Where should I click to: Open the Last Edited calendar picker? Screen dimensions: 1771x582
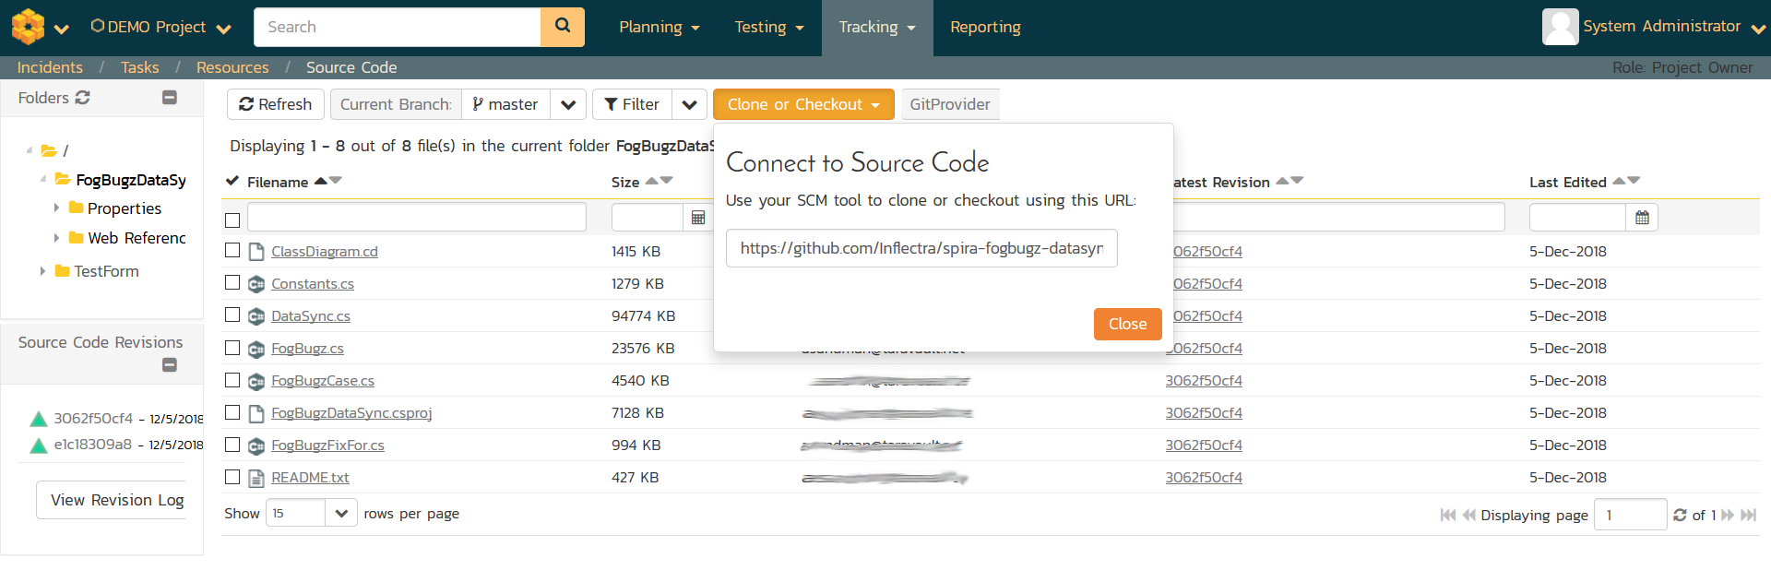(1642, 218)
